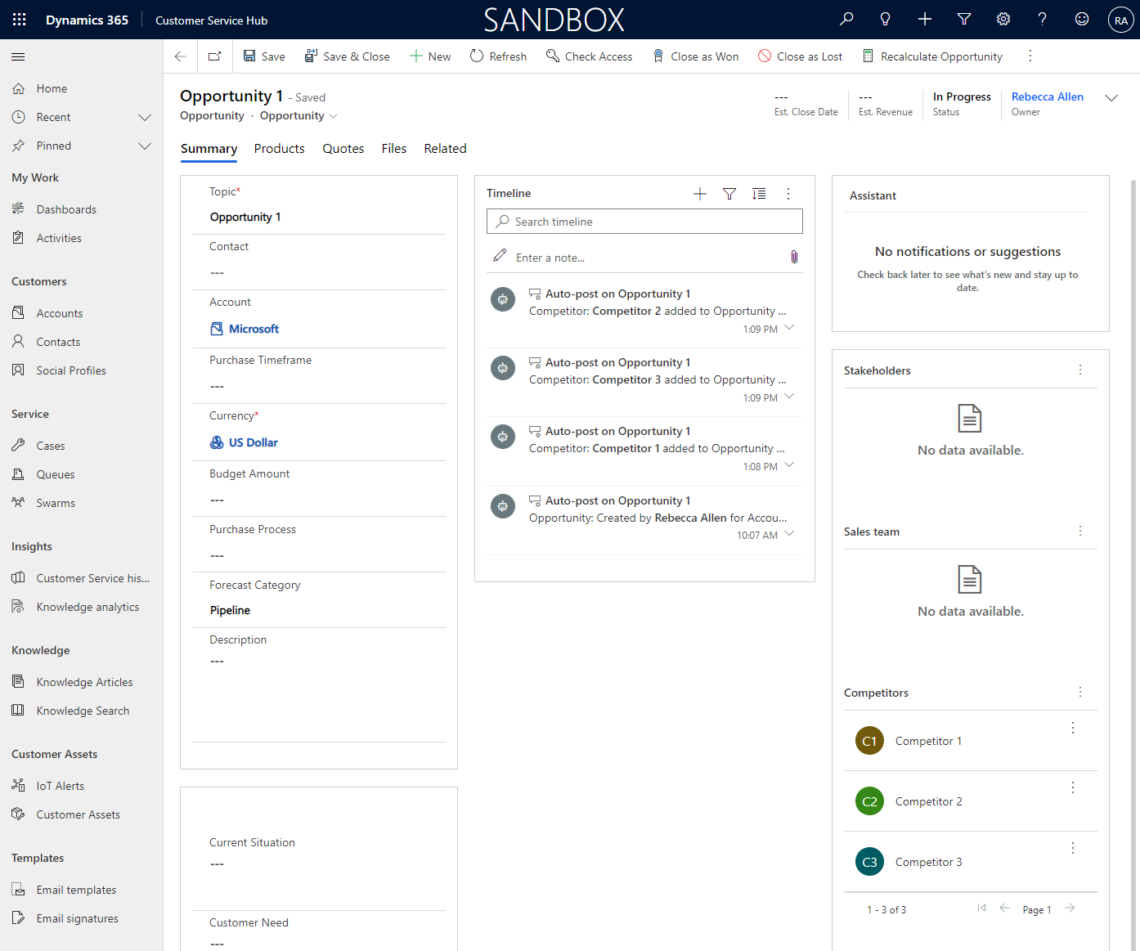1140x951 pixels.
Task: Expand Competitor 2 auto-post entry
Action: point(789,328)
